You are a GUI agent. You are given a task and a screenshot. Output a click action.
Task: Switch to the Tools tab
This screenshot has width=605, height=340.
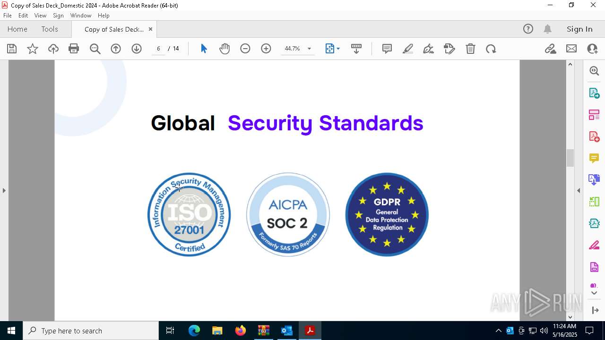click(x=50, y=29)
